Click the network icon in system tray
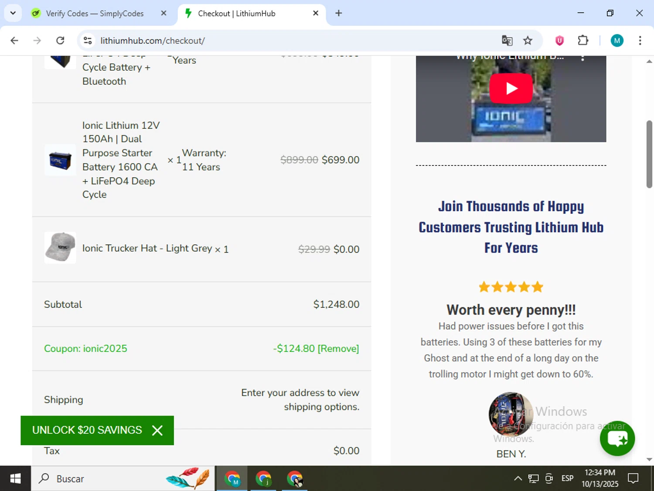The height and width of the screenshot is (491, 654). coord(533,479)
